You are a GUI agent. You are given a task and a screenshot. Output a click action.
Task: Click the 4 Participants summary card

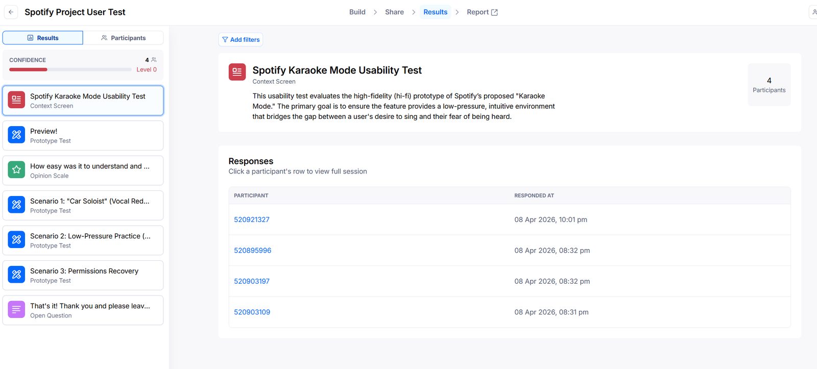(x=769, y=85)
